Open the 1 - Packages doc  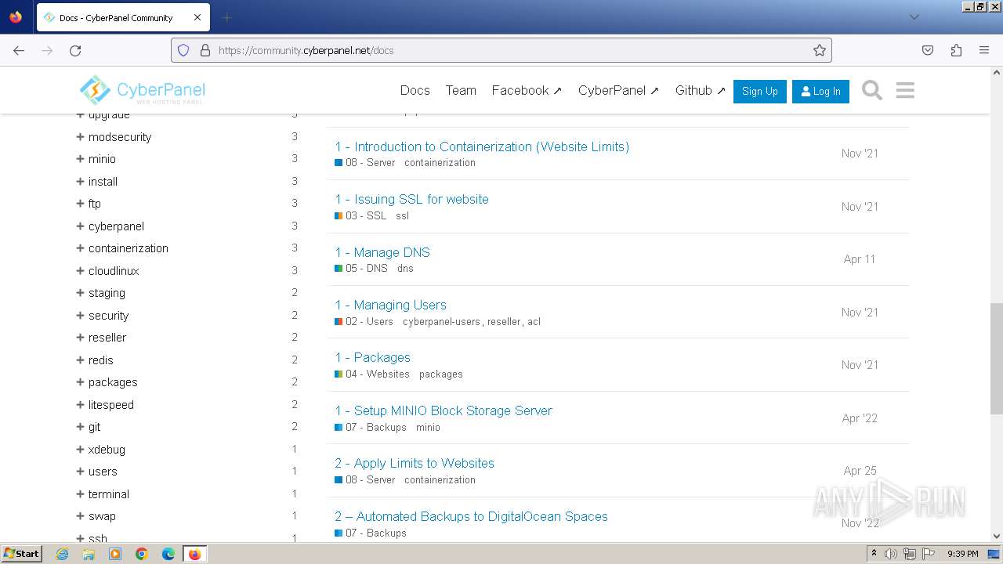pyautogui.click(x=372, y=357)
